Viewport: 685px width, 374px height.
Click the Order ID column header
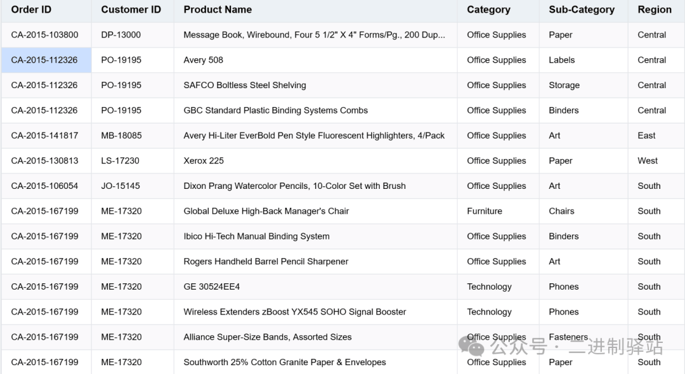31,10
